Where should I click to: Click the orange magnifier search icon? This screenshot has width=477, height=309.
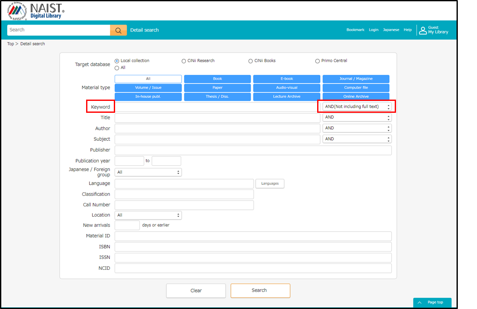tap(119, 30)
